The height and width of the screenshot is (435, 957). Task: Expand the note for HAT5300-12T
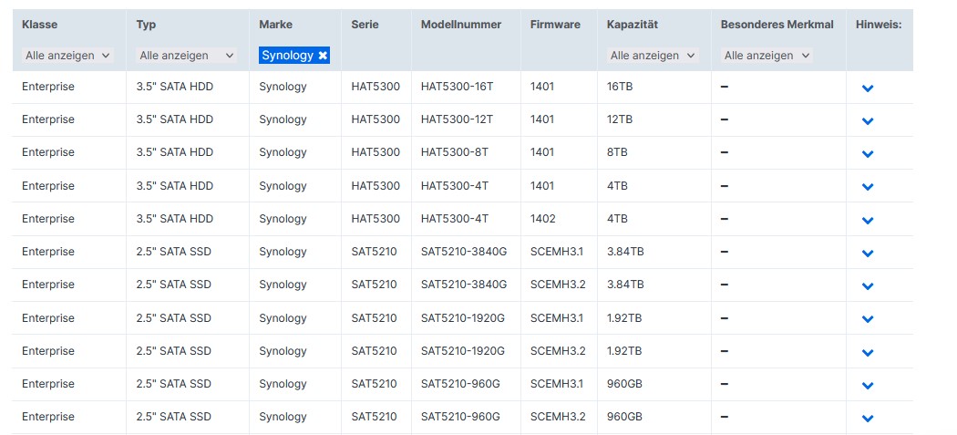[x=868, y=121]
